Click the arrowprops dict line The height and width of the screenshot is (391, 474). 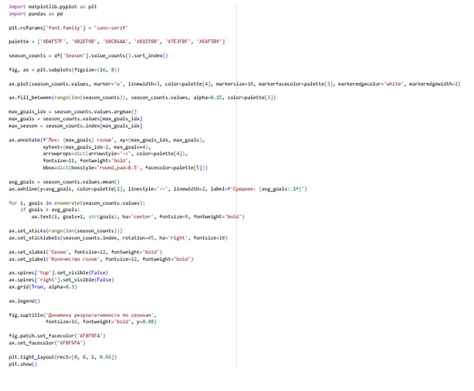pos(115,154)
